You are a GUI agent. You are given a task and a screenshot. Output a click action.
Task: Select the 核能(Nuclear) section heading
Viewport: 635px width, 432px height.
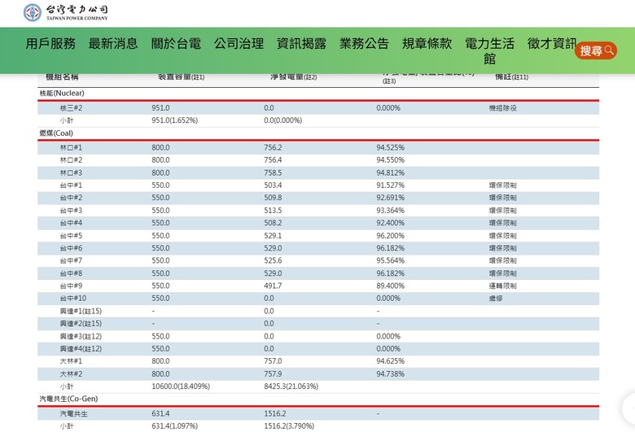pos(62,93)
